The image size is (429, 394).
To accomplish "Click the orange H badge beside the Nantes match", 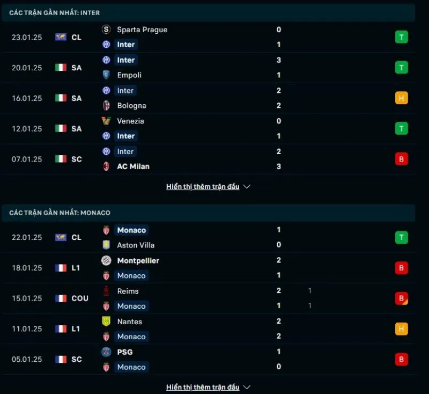I will click(x=401, y=329).
